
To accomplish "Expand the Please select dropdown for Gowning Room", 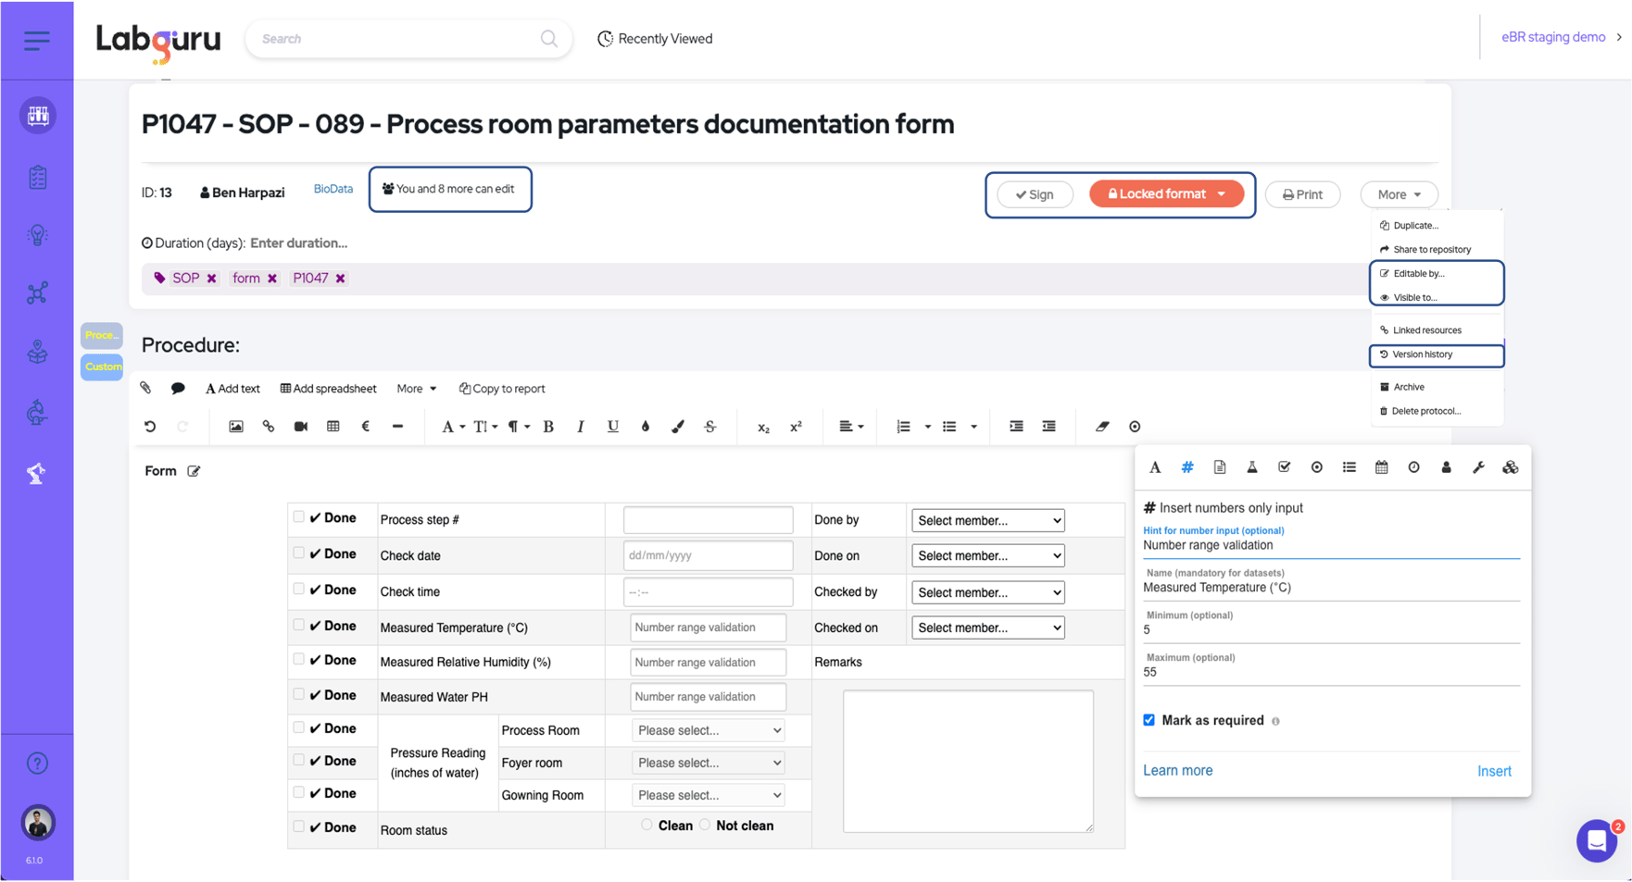I will point(708,794).
